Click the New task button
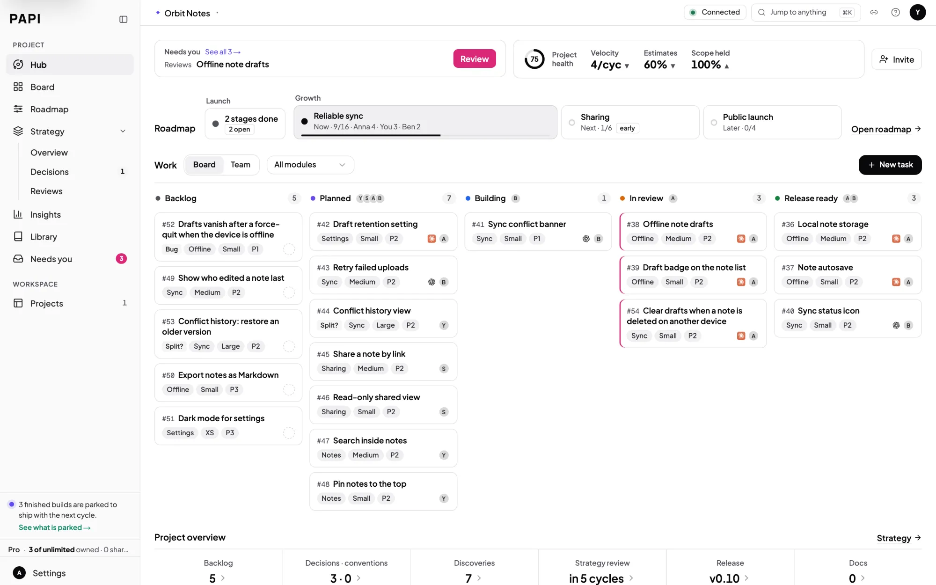This screenshot has height=585, width=936. click(x=890, y=165)
